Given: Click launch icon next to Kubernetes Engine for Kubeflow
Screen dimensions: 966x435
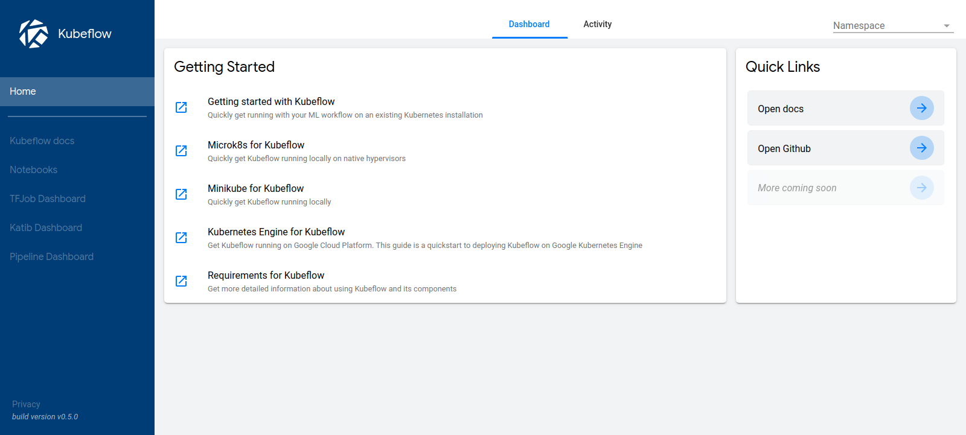Looking at the screenshot, I should 181,238.
